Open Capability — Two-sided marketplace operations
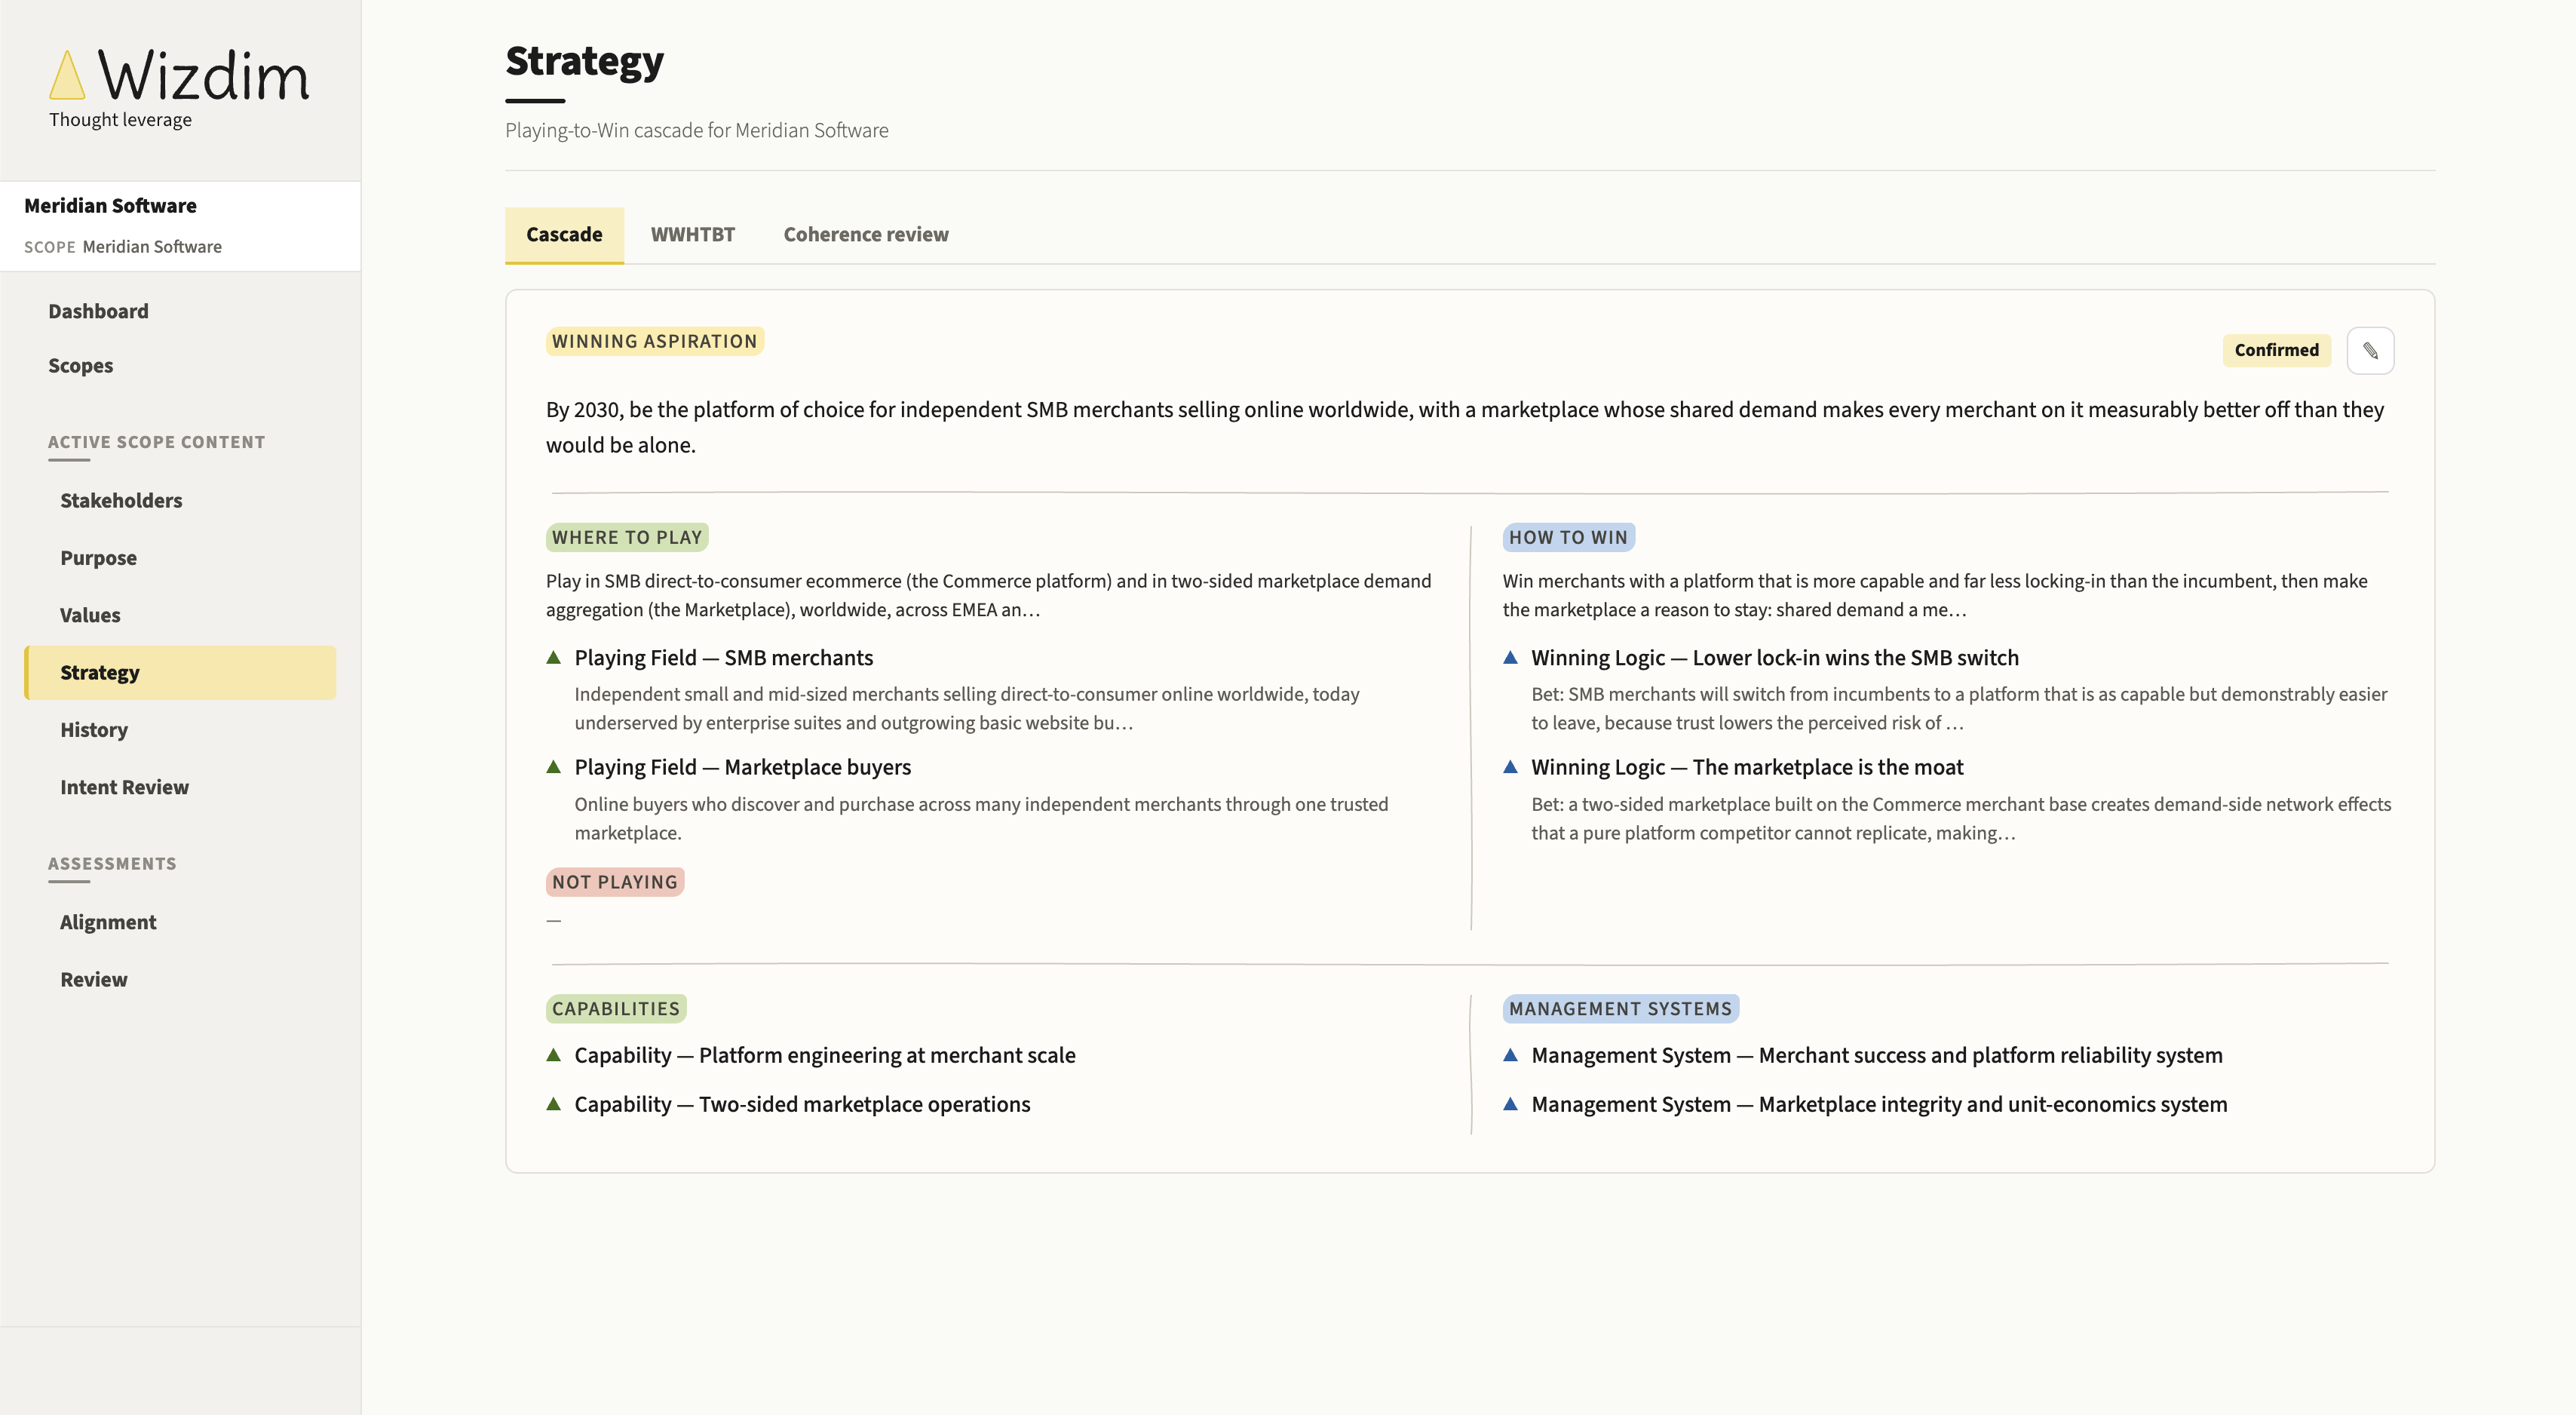 pos(802,1104)
